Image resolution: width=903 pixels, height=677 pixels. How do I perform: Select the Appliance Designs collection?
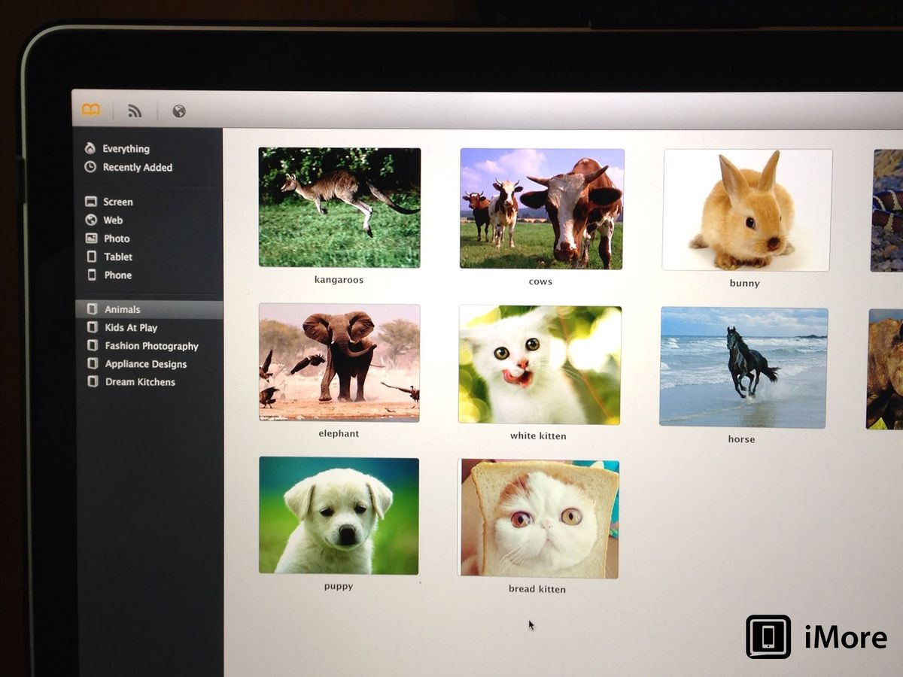click(144, 363)
